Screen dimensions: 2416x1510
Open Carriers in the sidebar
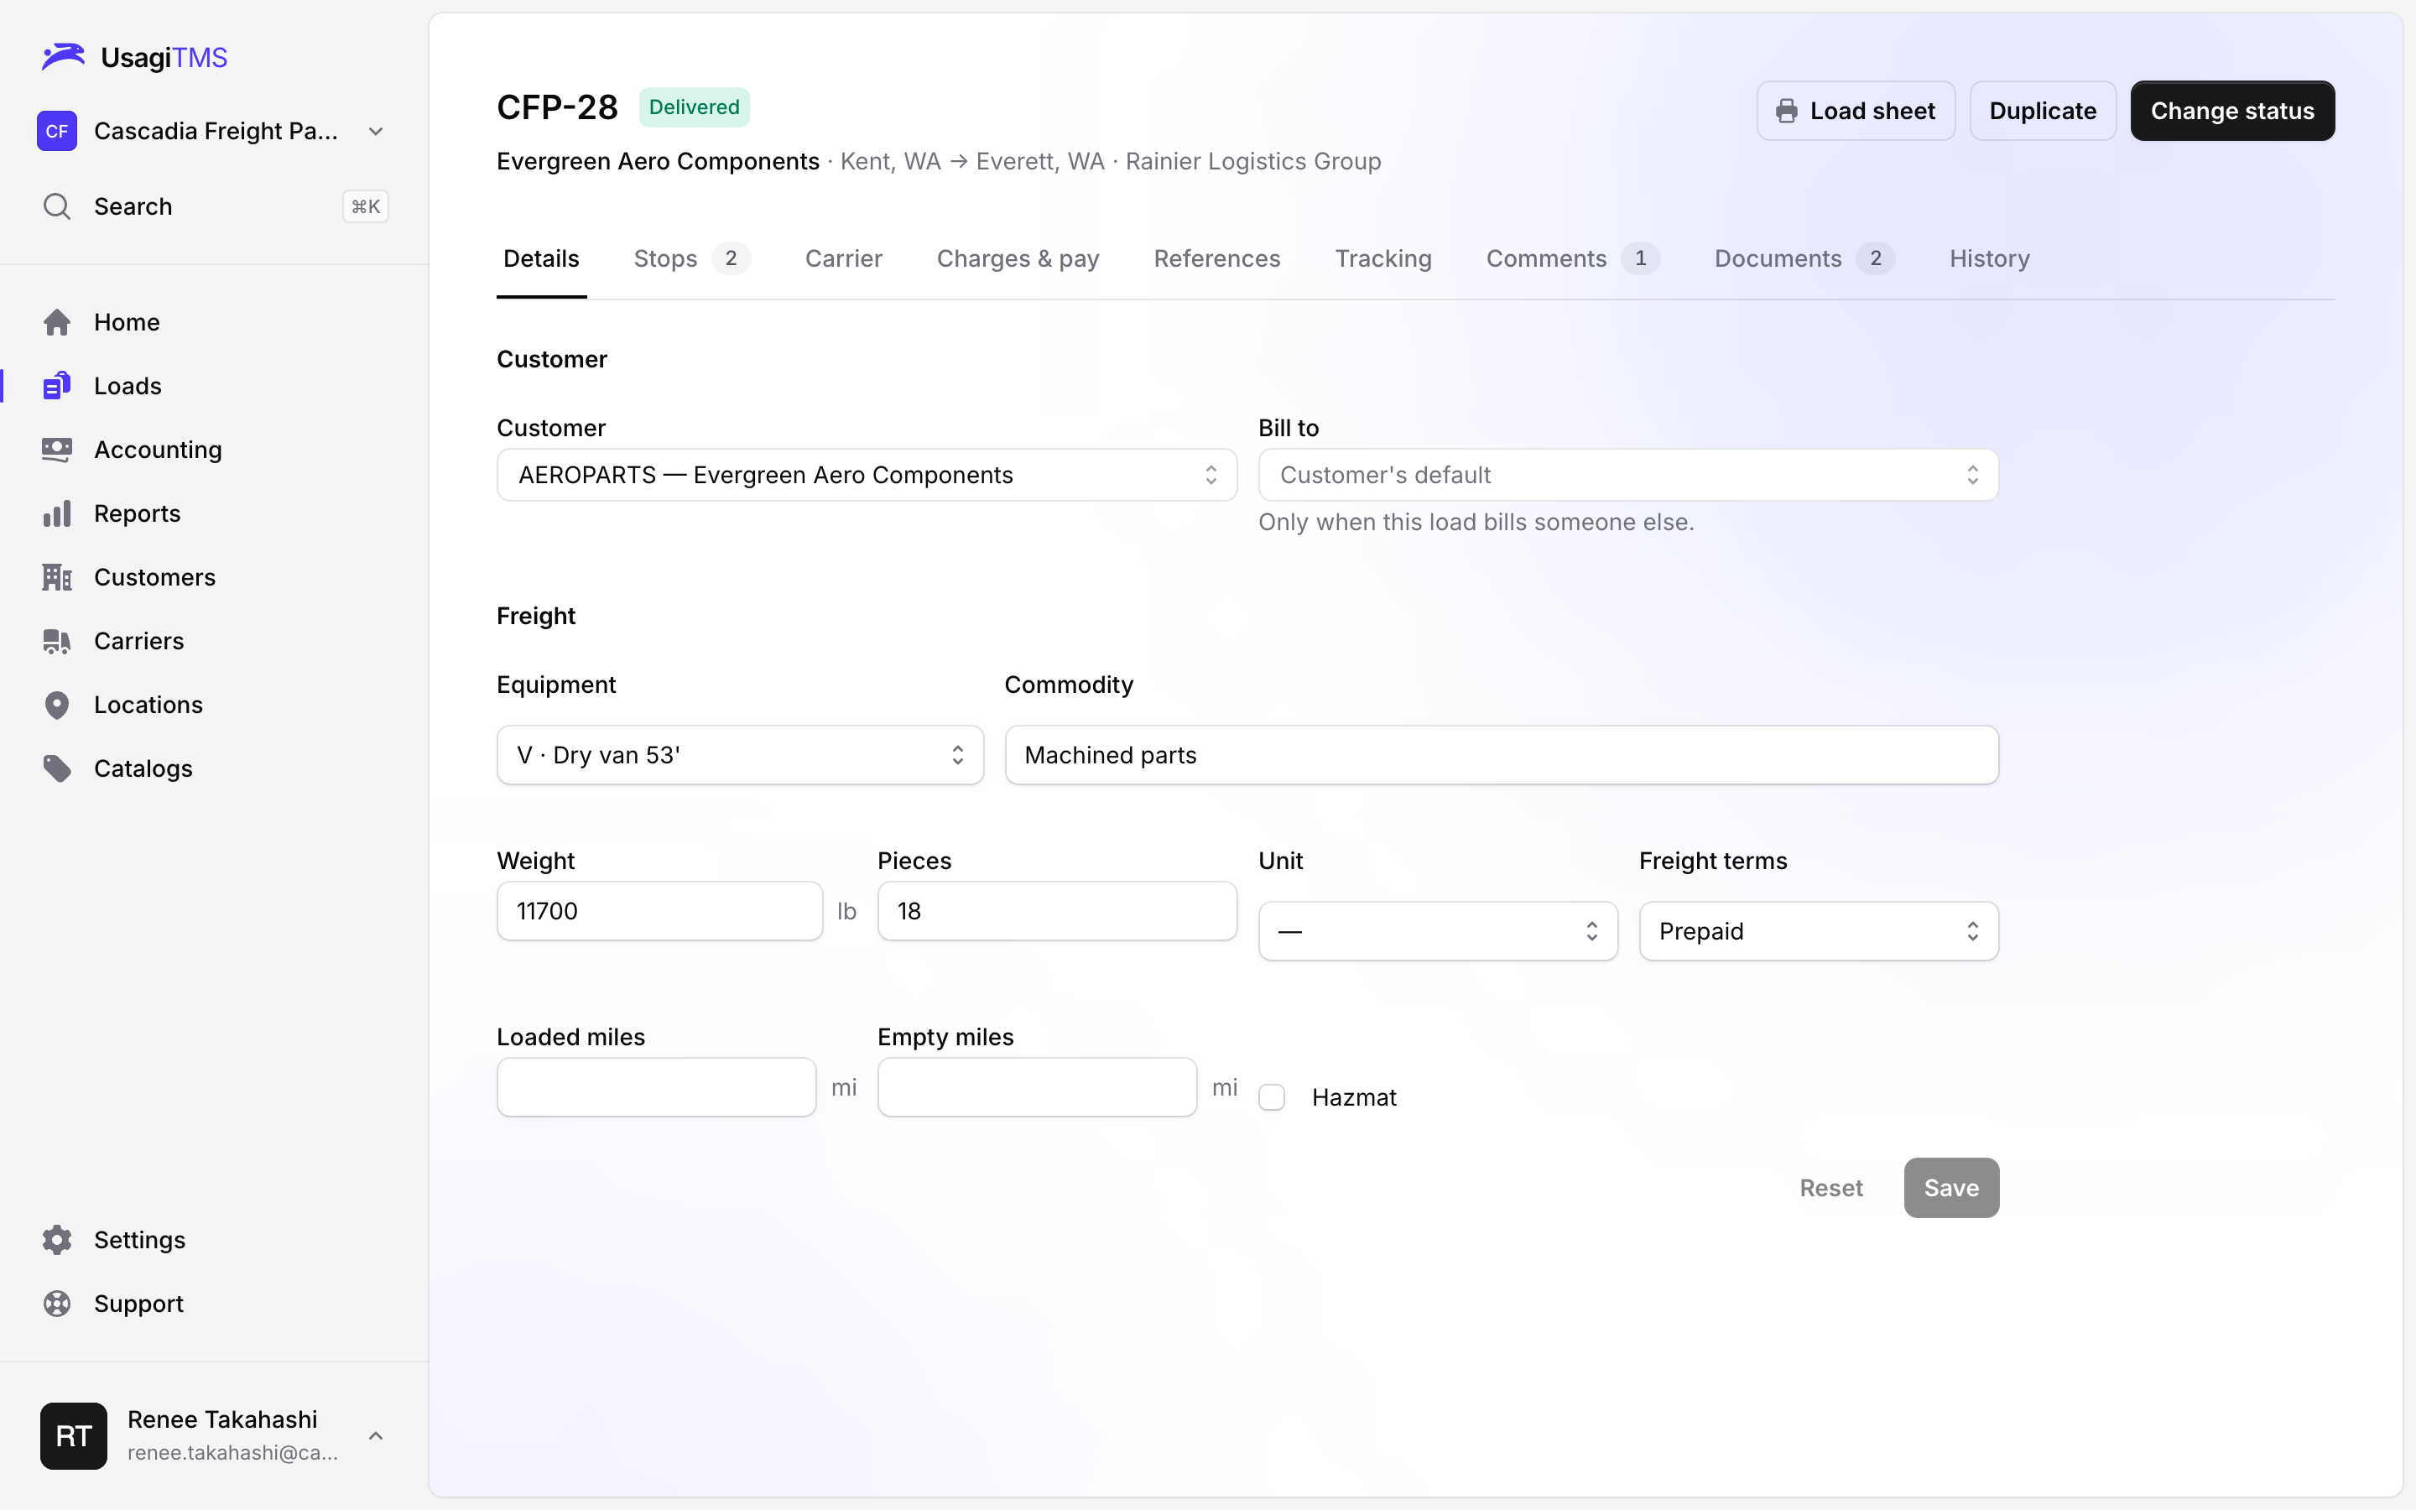[212, 641]
